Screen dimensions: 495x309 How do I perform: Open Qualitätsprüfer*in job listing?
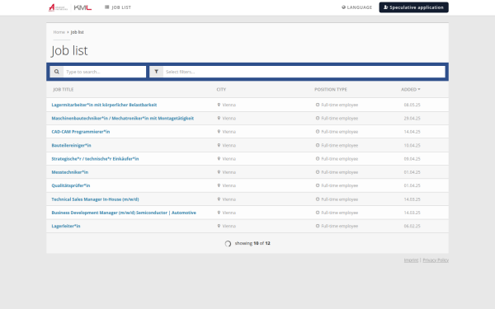[71, 185]
